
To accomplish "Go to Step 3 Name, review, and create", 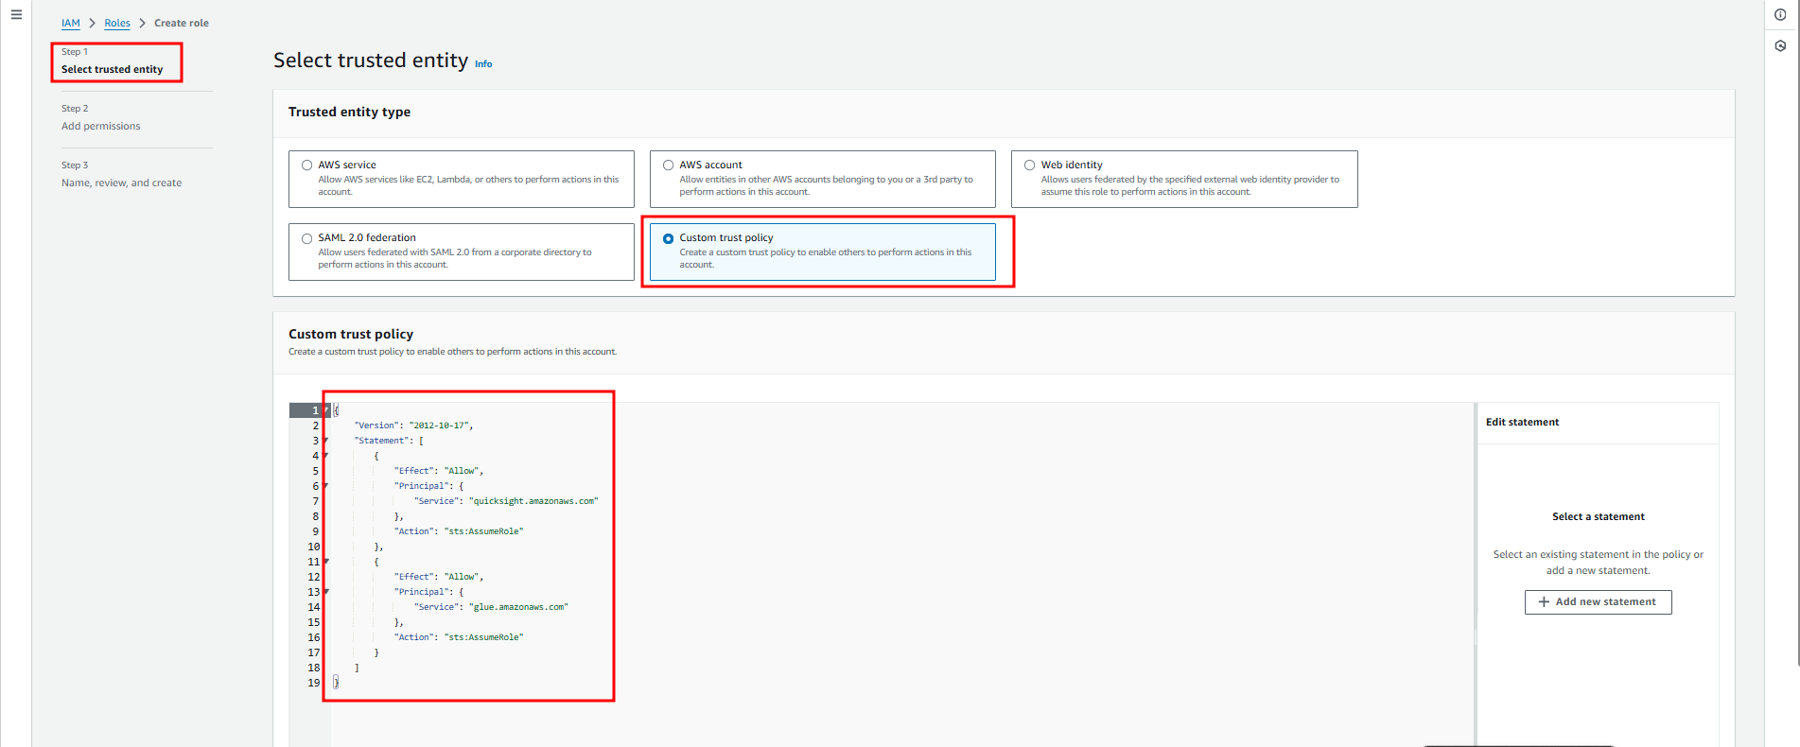I will pos(121,182).
